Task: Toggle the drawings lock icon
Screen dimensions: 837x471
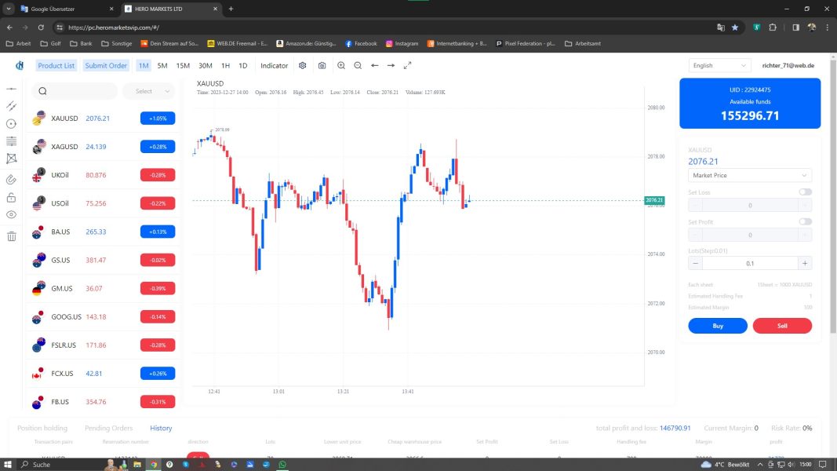Action: pyautogui.click(x=11, y=197)
